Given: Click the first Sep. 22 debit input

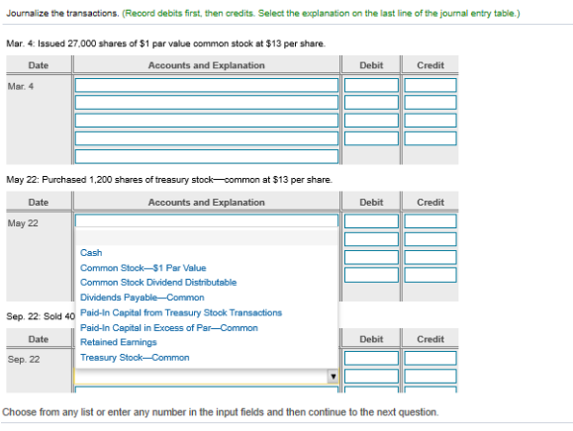Looking at the screenshot, I should (x=371, y=358).
